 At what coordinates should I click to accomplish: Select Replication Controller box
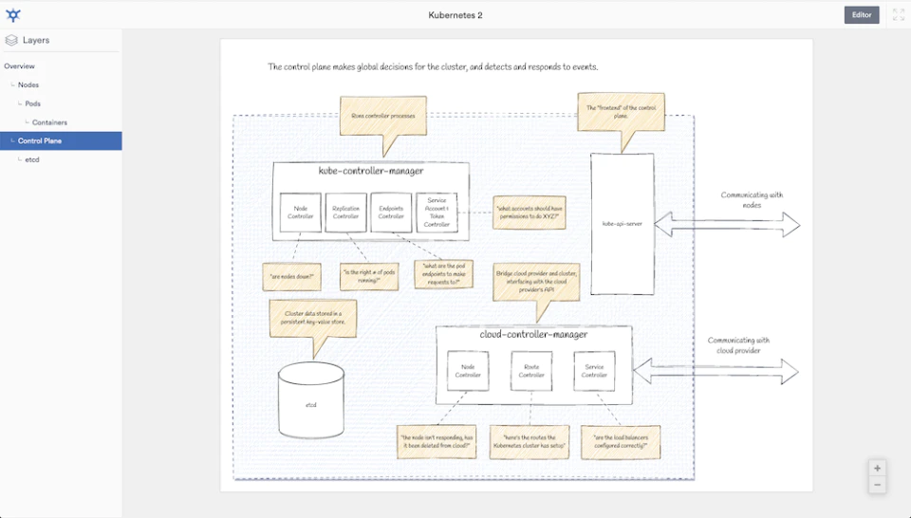[345, 213]
